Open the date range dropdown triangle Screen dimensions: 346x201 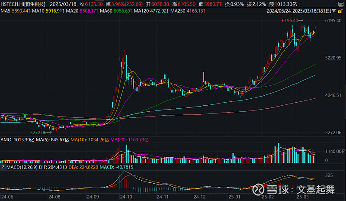tap(334, 11)
